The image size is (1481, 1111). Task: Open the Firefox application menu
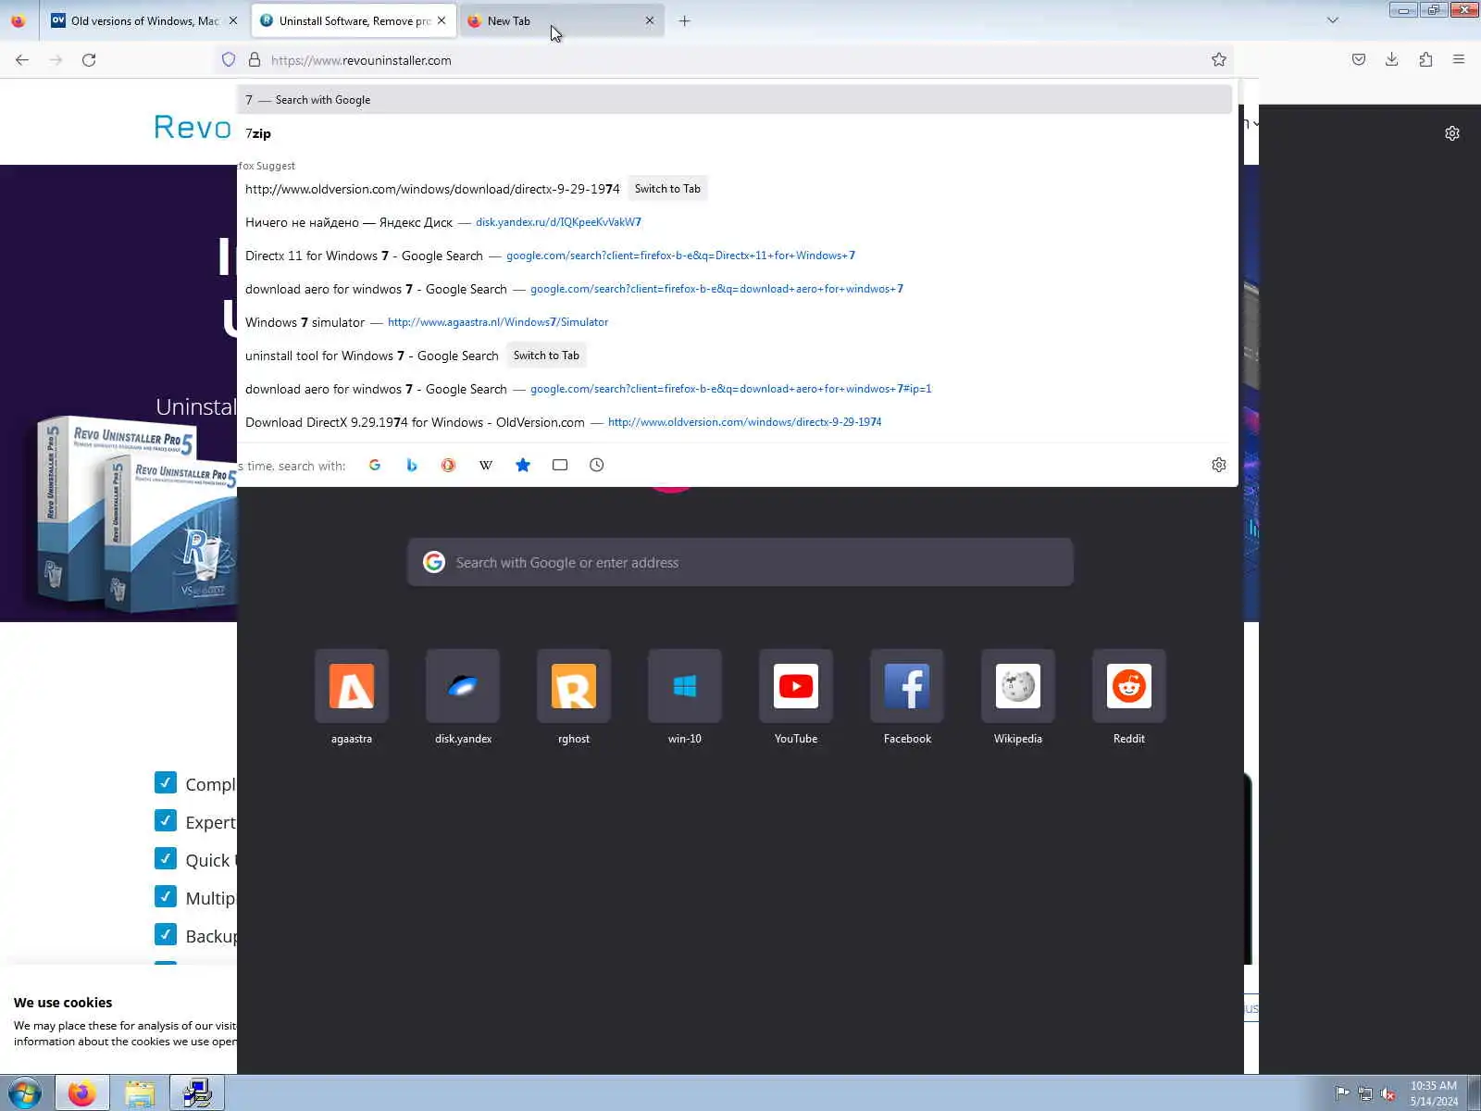pos(1459,60)
